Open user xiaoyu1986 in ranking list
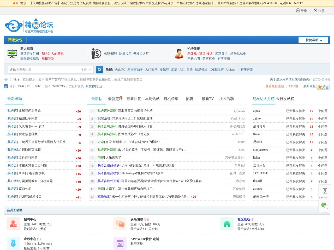The height and width of the screenshot is (250, 334). (x=260, y=150)
